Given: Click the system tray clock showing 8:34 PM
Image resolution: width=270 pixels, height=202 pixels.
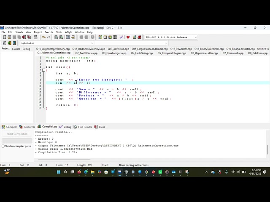Looking at the screenshot, I should click(256, 172).
